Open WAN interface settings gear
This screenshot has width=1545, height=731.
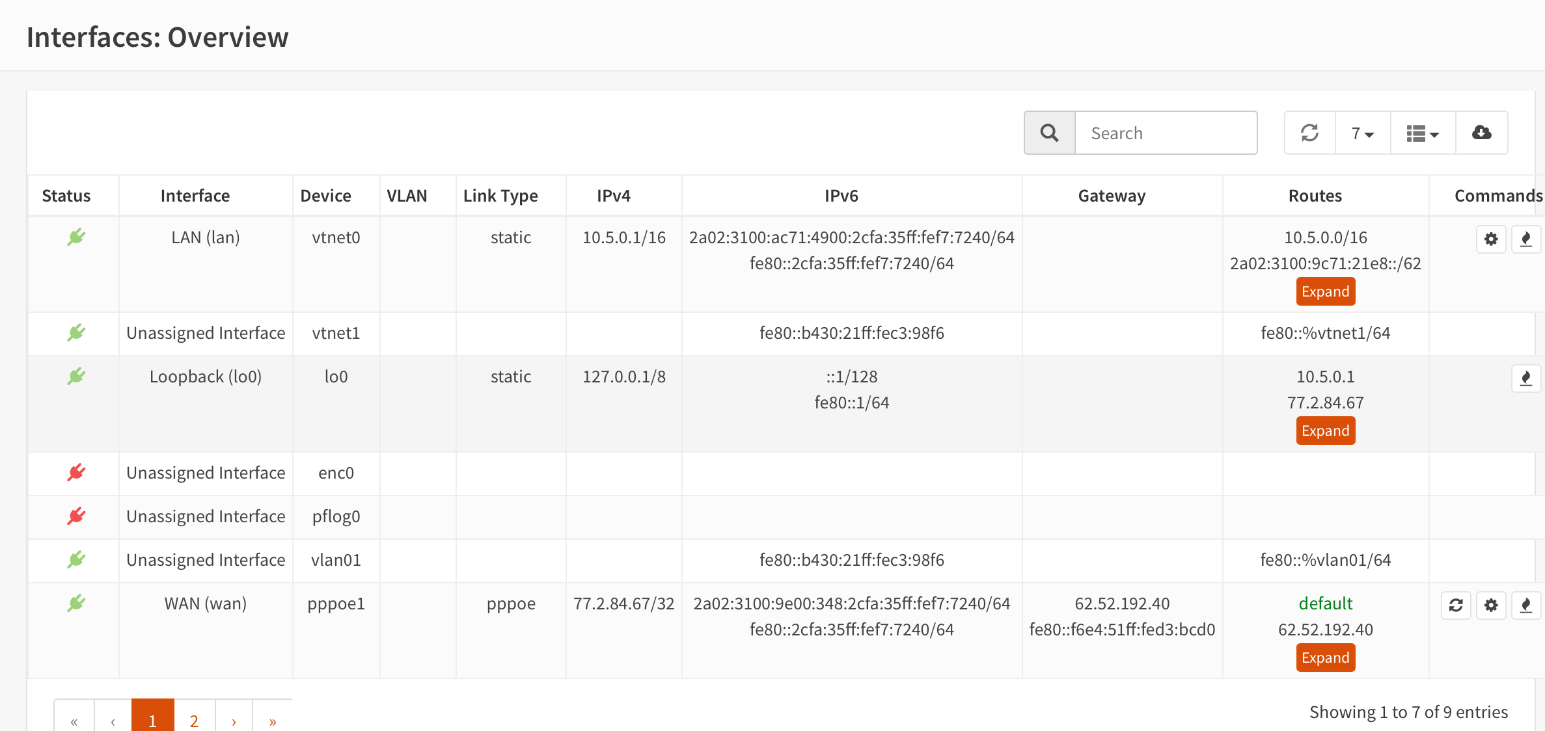pos(1491,605)
